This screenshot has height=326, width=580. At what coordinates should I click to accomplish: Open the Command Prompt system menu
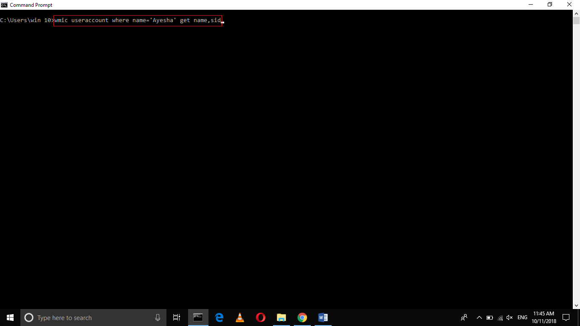[4, 5]
